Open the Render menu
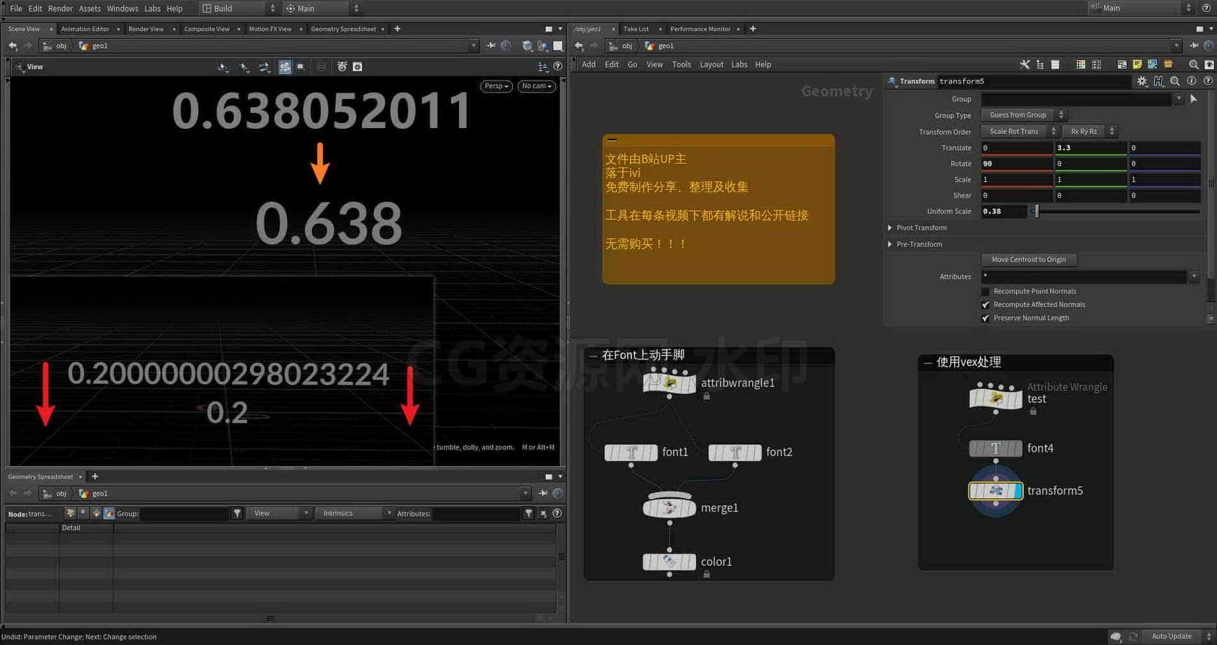Viewport: 1217px width, 645px height. pyautogui.click(x=60, y=8)
